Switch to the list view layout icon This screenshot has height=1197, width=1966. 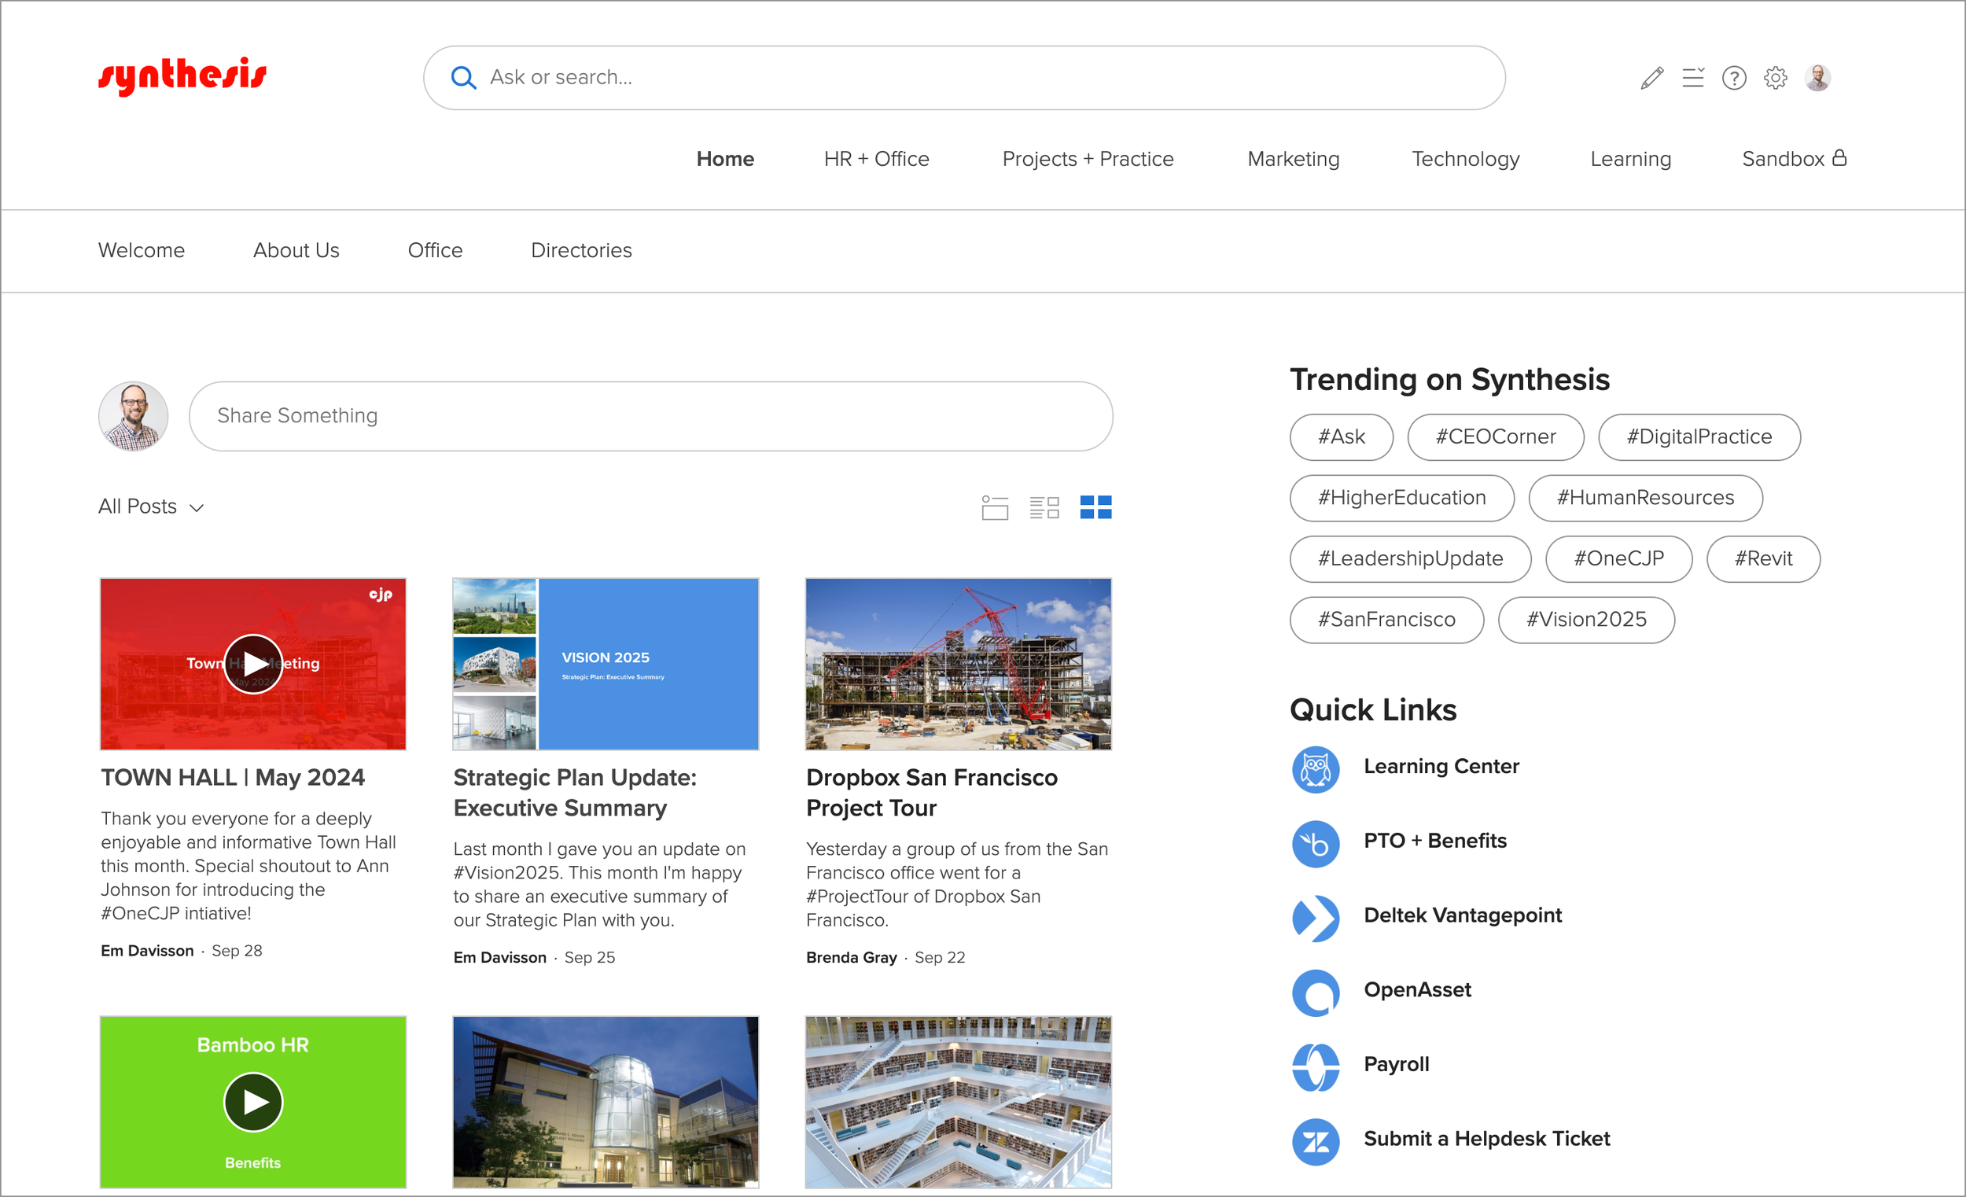pyautogui.click(x=995, y=507)
